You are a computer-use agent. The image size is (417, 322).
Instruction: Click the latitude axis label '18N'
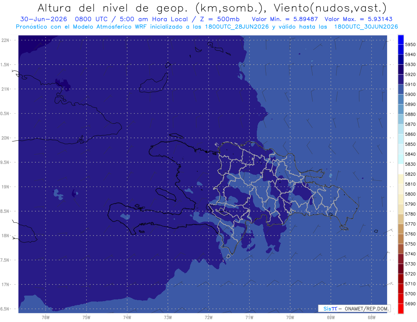tap(6, 236)
